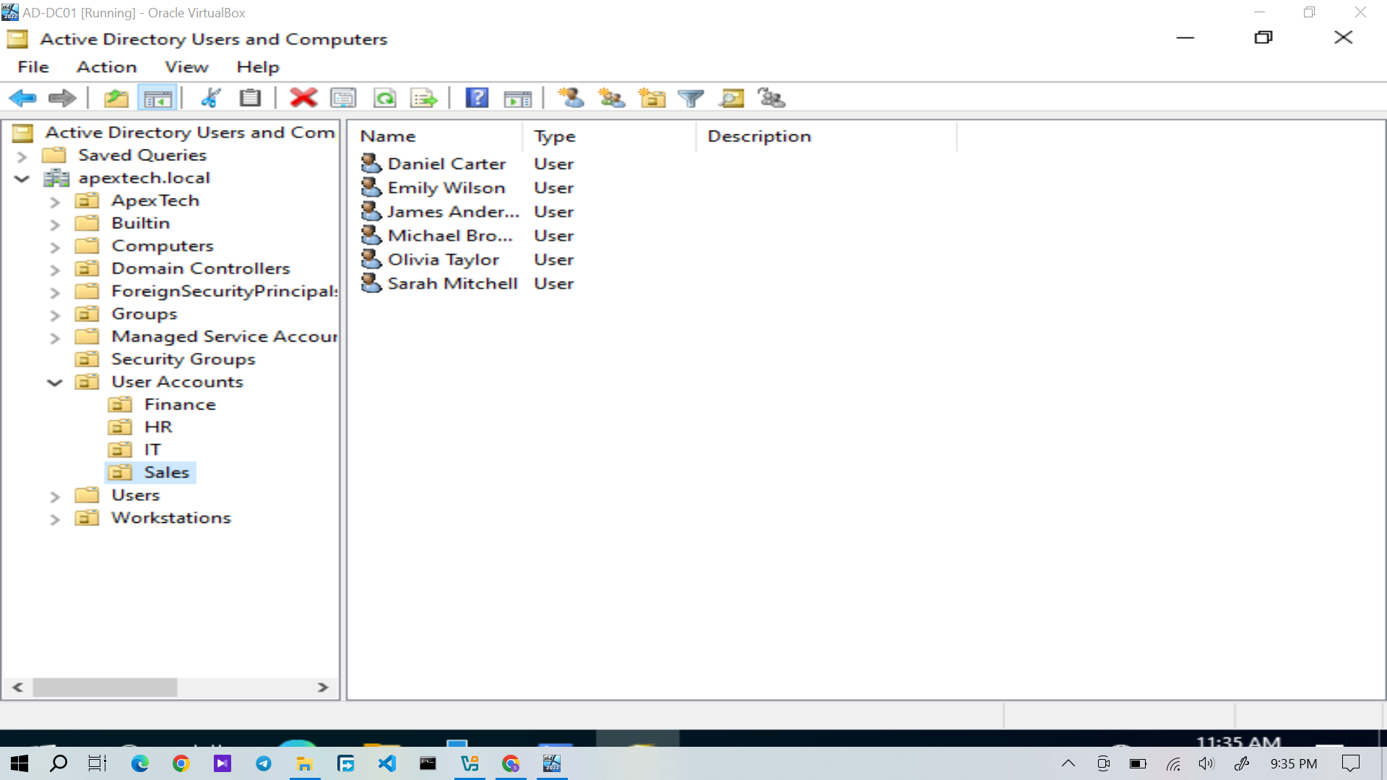Go back with the blue Back arrow
Viewport: 1387px width, 780px height.
coord(23,97)
